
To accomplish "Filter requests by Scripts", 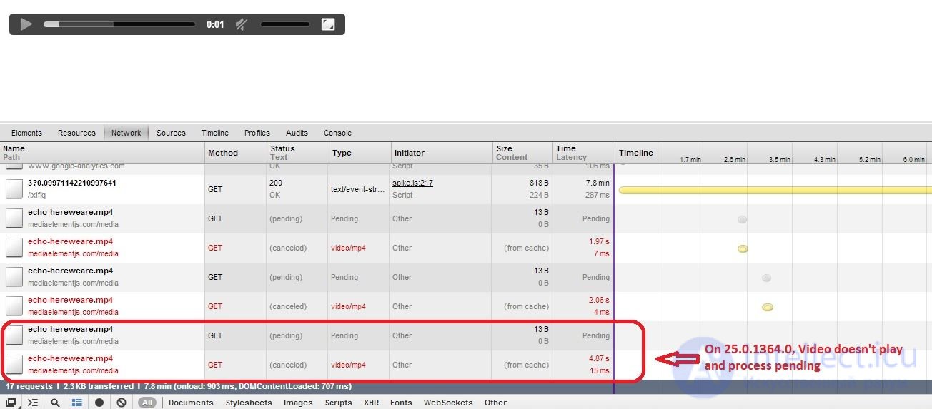I will tap(338, 403).
